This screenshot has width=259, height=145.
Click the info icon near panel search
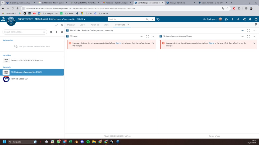[51, 32]
